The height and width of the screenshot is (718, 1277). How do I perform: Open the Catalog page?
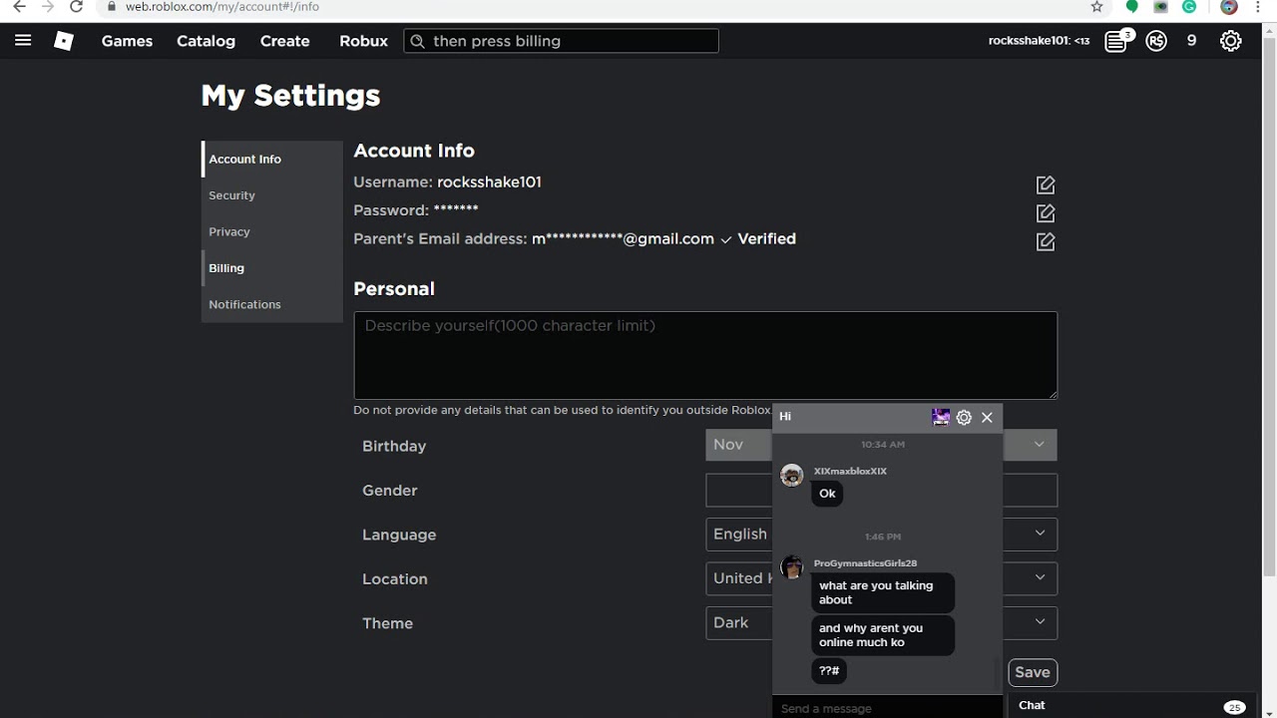(206, 41)
